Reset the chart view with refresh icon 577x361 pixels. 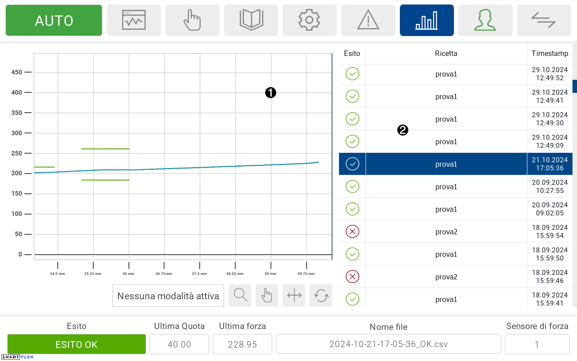pyautogui.click(x=321, y=296)
